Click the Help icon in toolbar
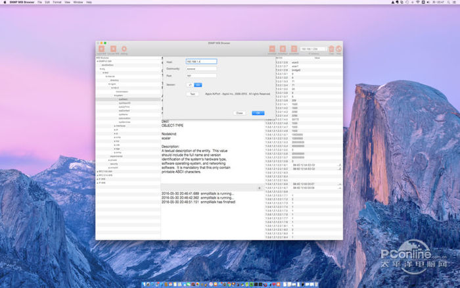Image resolution: width=460 pixels, height=288 pixels. point(339,49)
